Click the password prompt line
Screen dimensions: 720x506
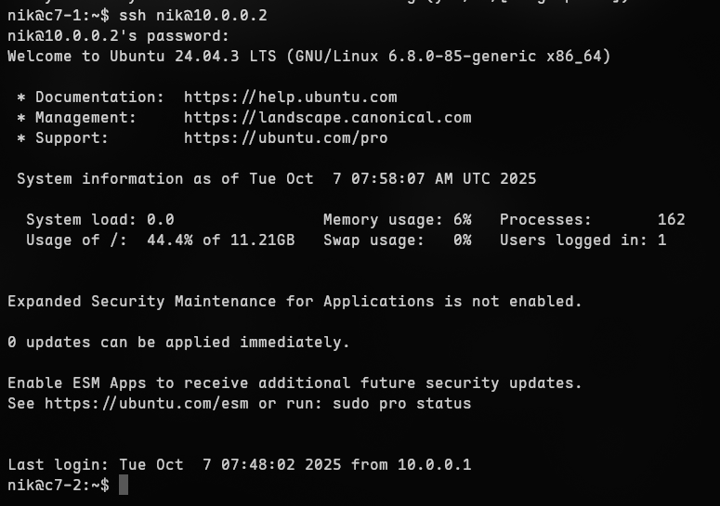pos(118,36)
